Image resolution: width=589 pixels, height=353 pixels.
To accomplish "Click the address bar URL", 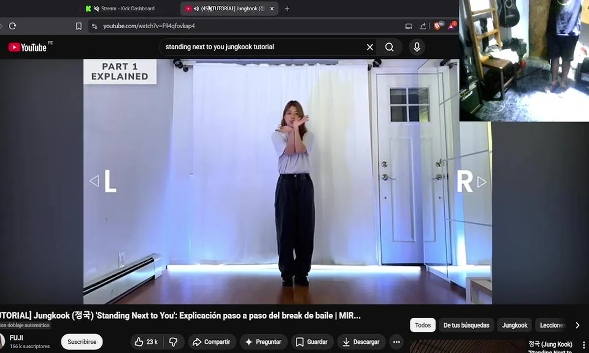I will (149, 26).
